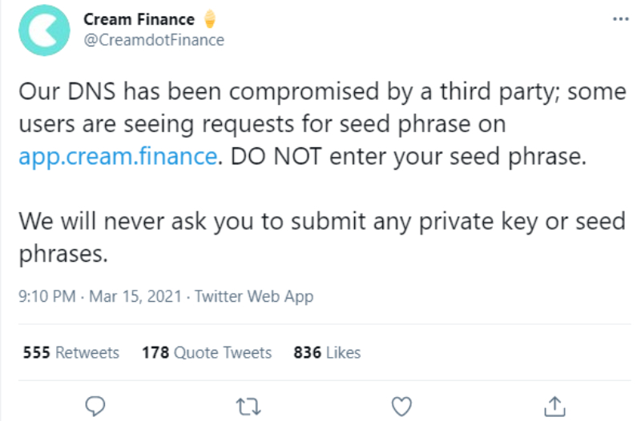View the 178 Quote Tweets list
This screenshot has width=641, height=421.
(207, 352)
